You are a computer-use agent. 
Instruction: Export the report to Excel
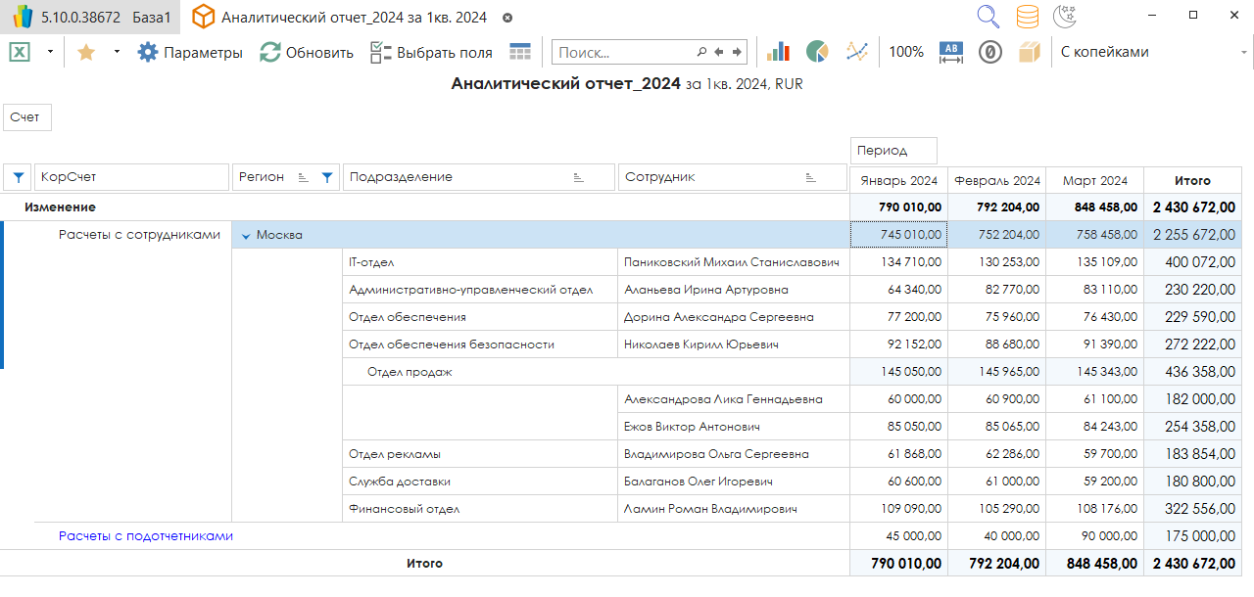pyautogui.click(x=19, y=52)
